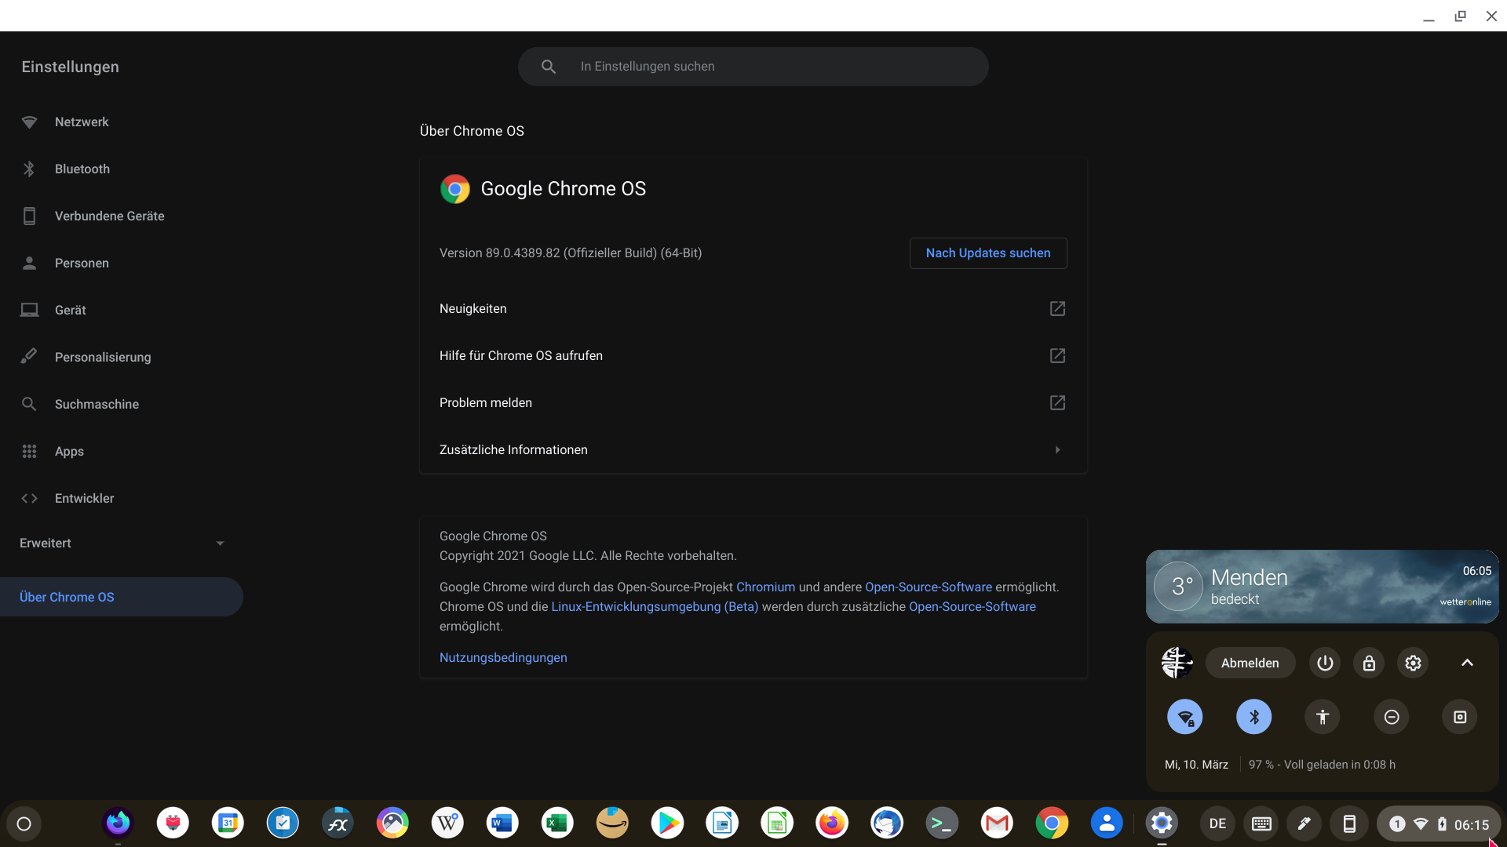Expand the Erweitert section
1507x847 pixels.
tap(122, 543)
